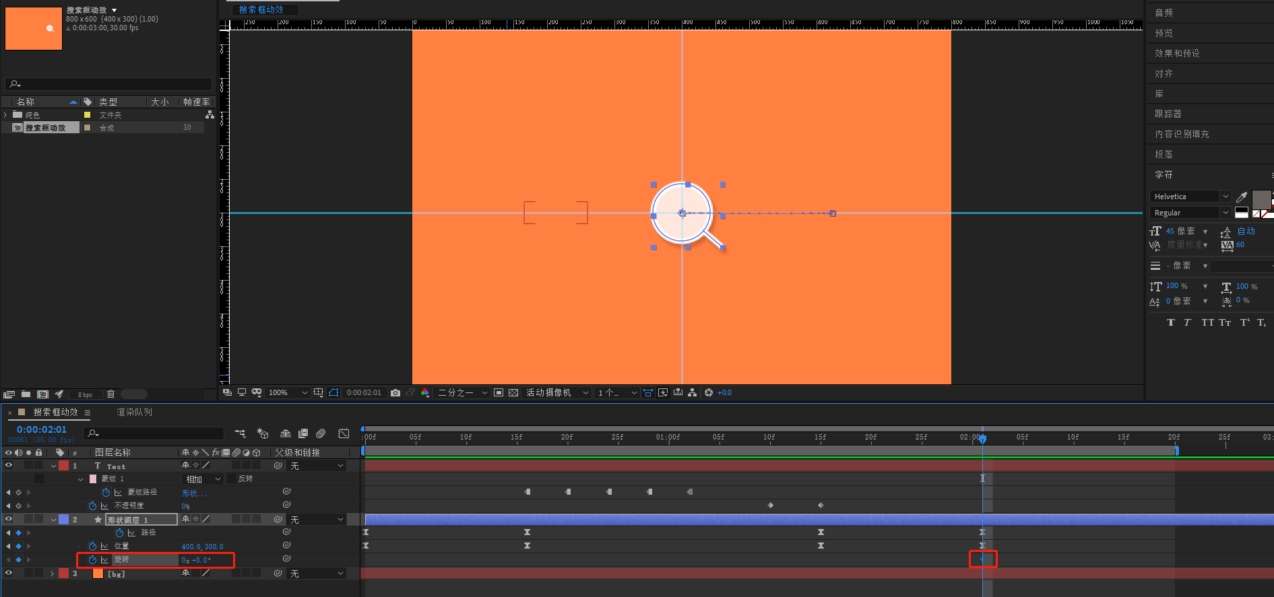Hide the 形状图层 1 layer

click(9, 519)
